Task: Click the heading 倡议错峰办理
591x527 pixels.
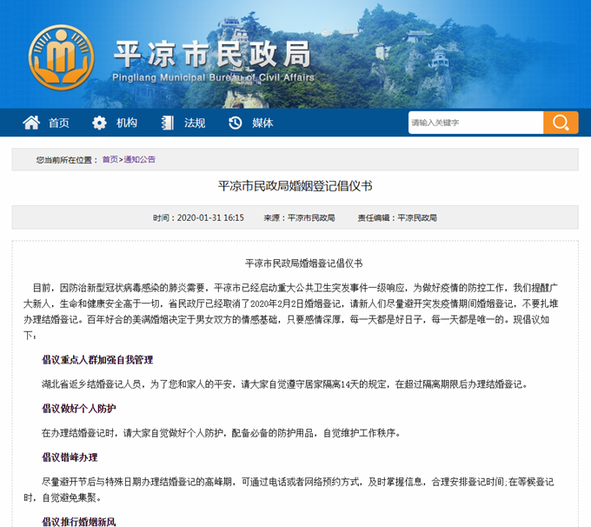Action: click(70, 457)
